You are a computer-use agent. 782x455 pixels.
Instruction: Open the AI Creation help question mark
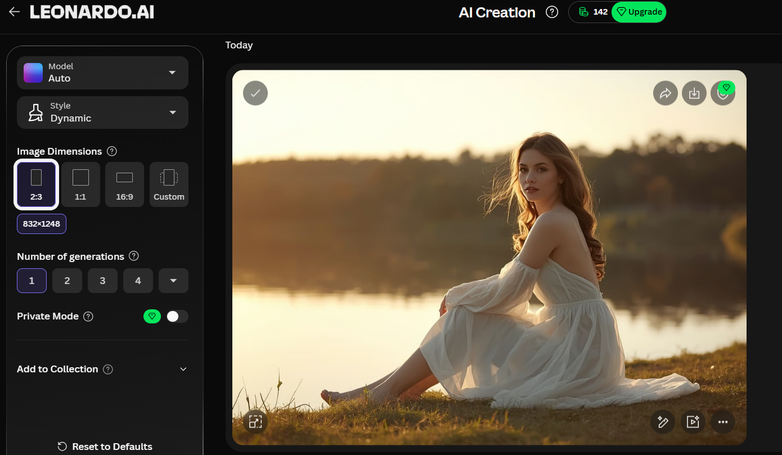click(552, 12)
